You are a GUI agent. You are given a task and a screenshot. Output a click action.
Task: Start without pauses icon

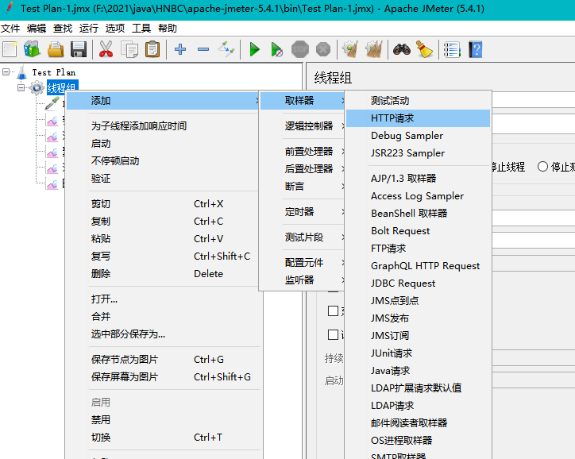tap(277, 49)
